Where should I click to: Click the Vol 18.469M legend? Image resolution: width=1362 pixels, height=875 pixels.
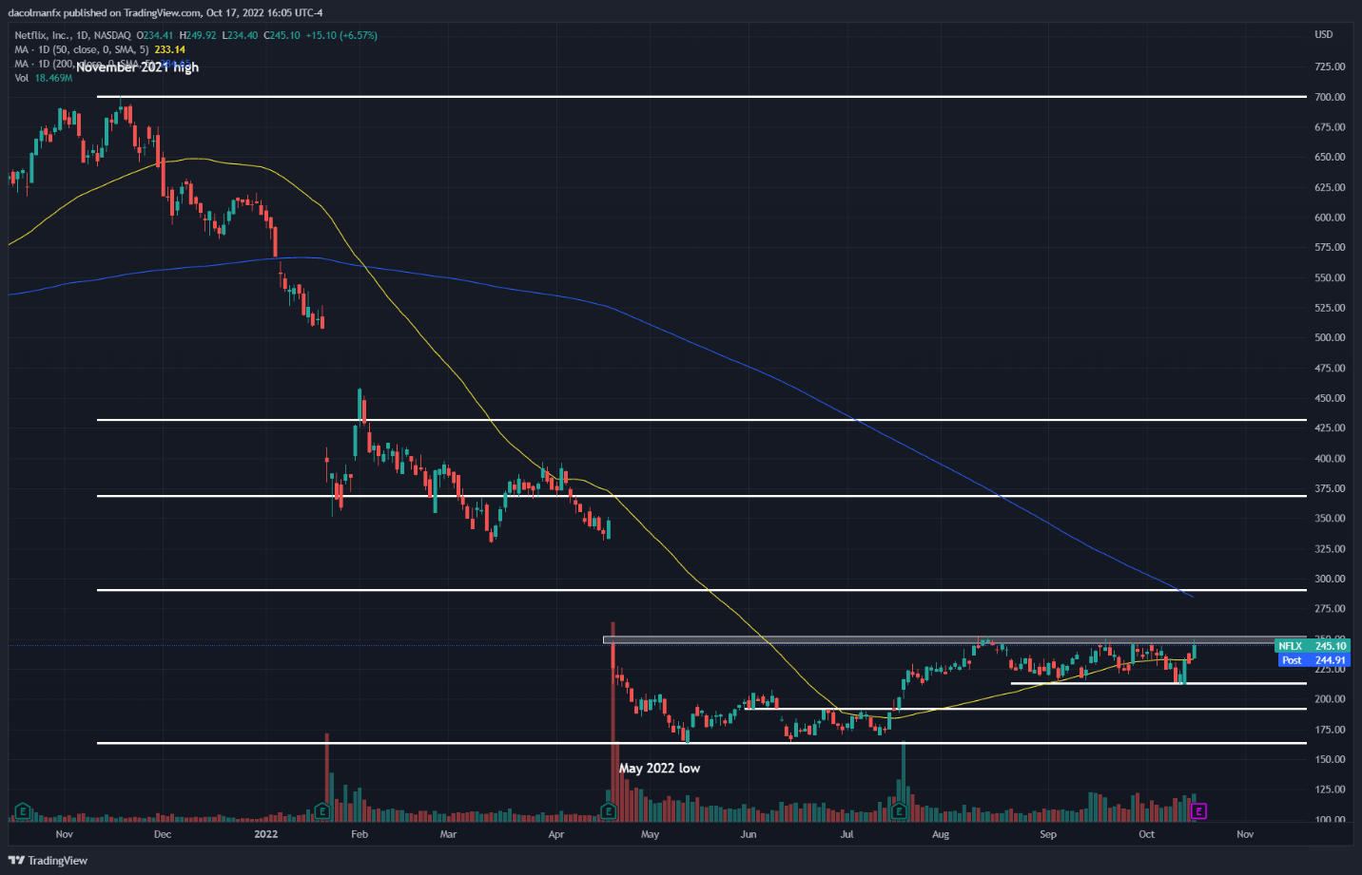tap(44, 78)
